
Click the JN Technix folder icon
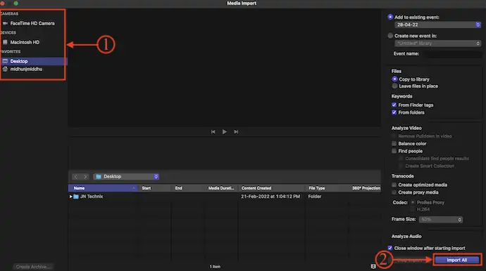click(76, 197)
